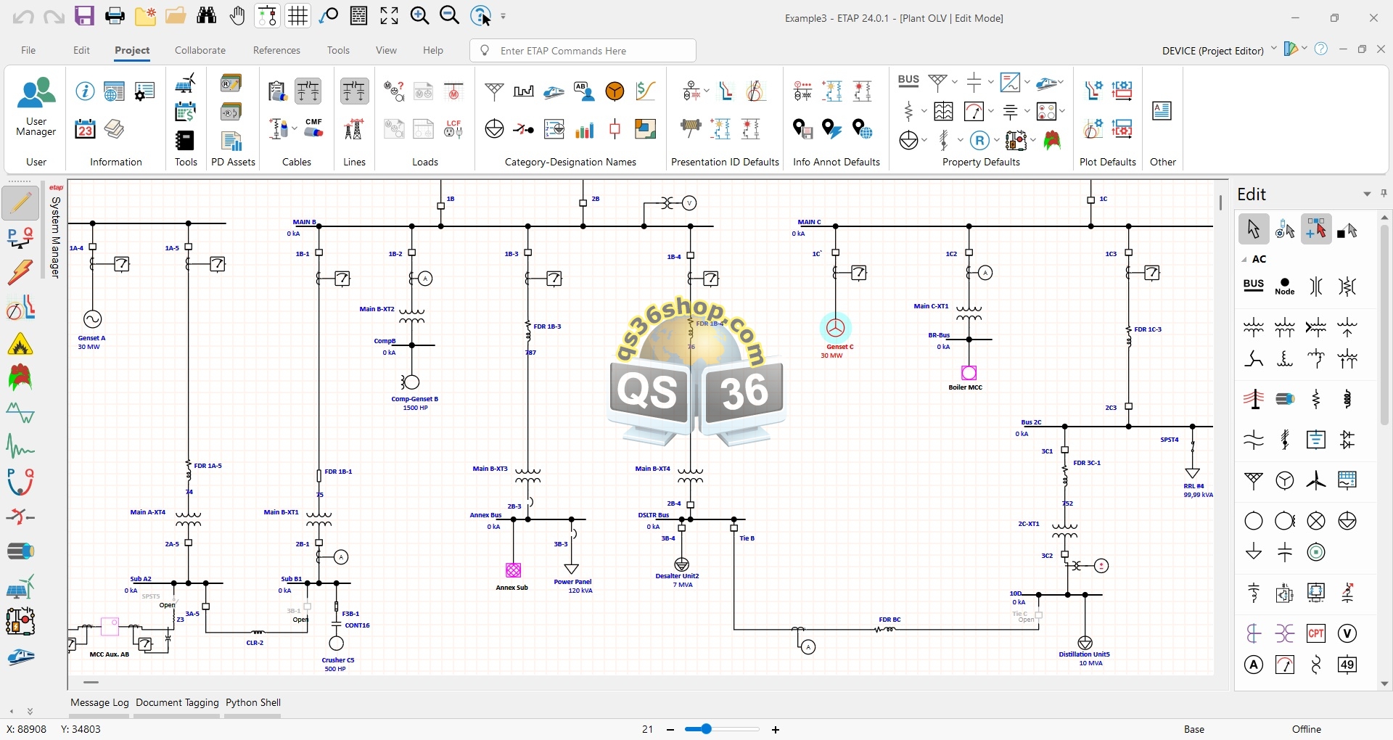This screenshot has height=740, width=1393.
Task: Click the transmission tower icon in Lines
Action: (x=354, y=130)
